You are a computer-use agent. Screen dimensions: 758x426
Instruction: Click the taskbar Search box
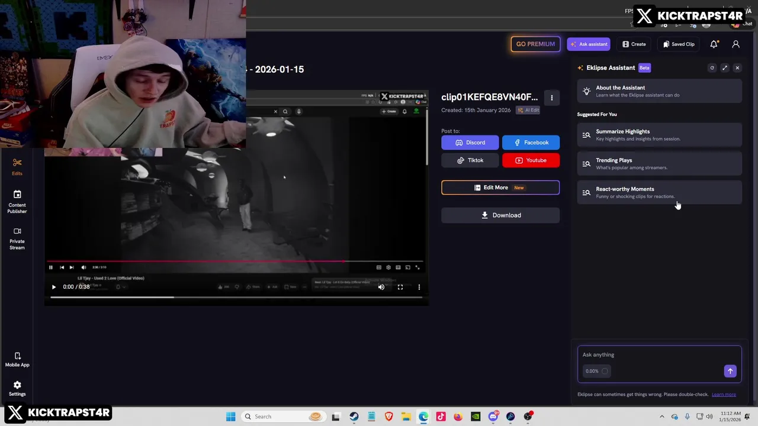pos(282,417)
